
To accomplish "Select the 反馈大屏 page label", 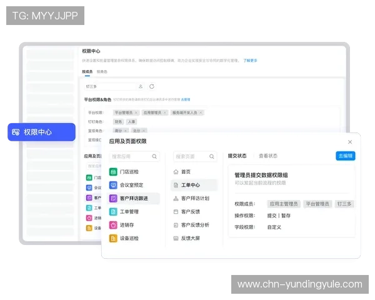I will coord(191,238).
